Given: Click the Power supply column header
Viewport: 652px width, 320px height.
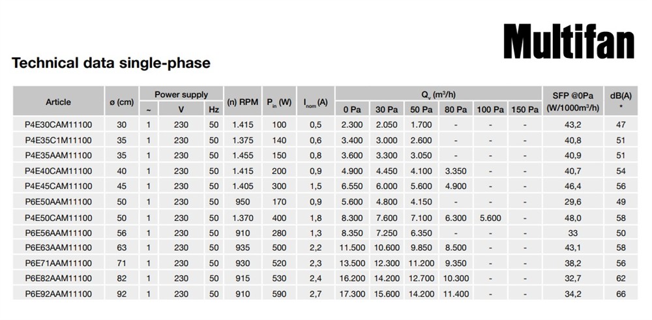Looking at the screenshot, I should 181,95.
